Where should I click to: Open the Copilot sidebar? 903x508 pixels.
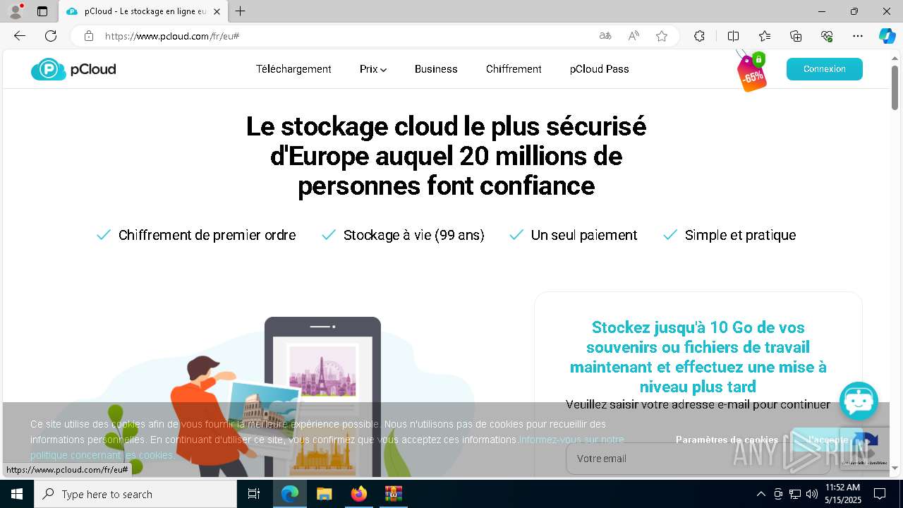point(887,36)
